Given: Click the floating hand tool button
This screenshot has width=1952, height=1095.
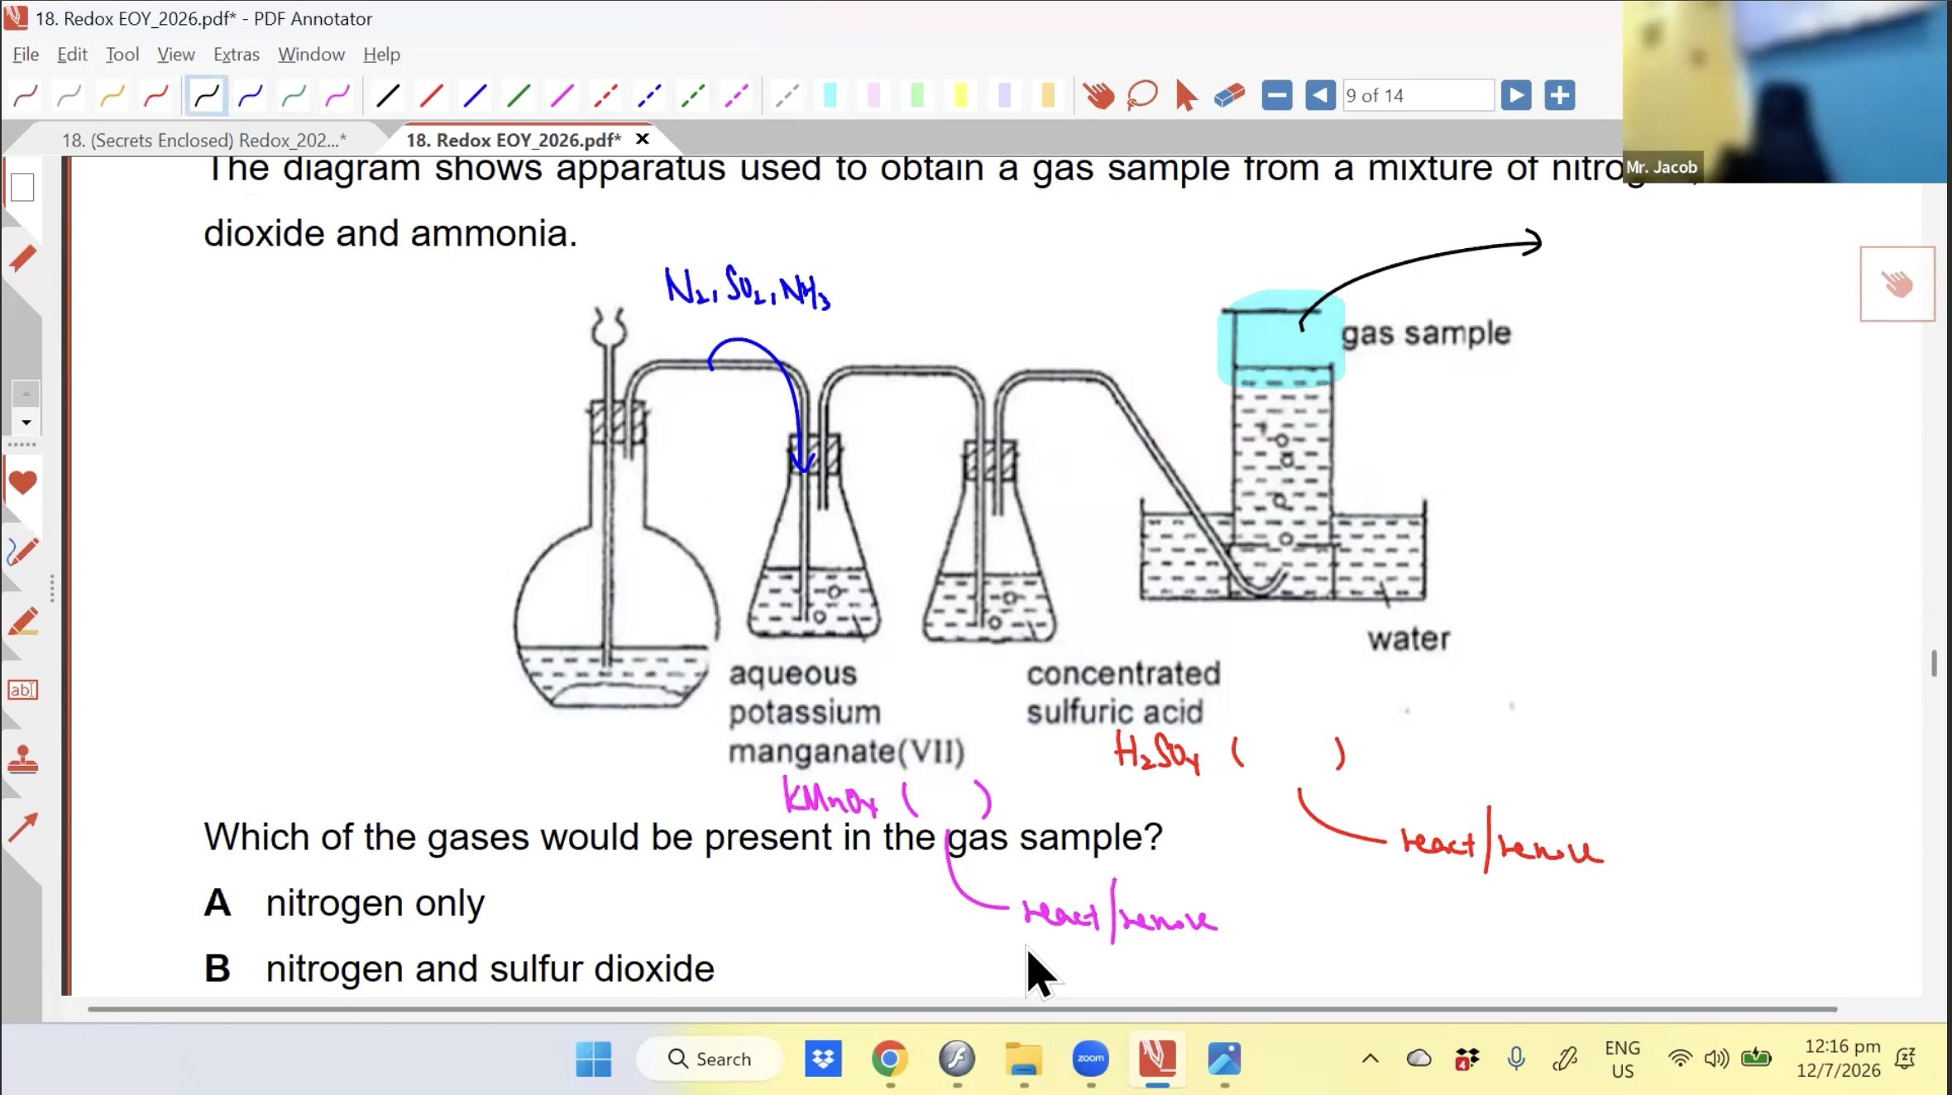Looking at the screenshot, I should (x=1897, y=284).
